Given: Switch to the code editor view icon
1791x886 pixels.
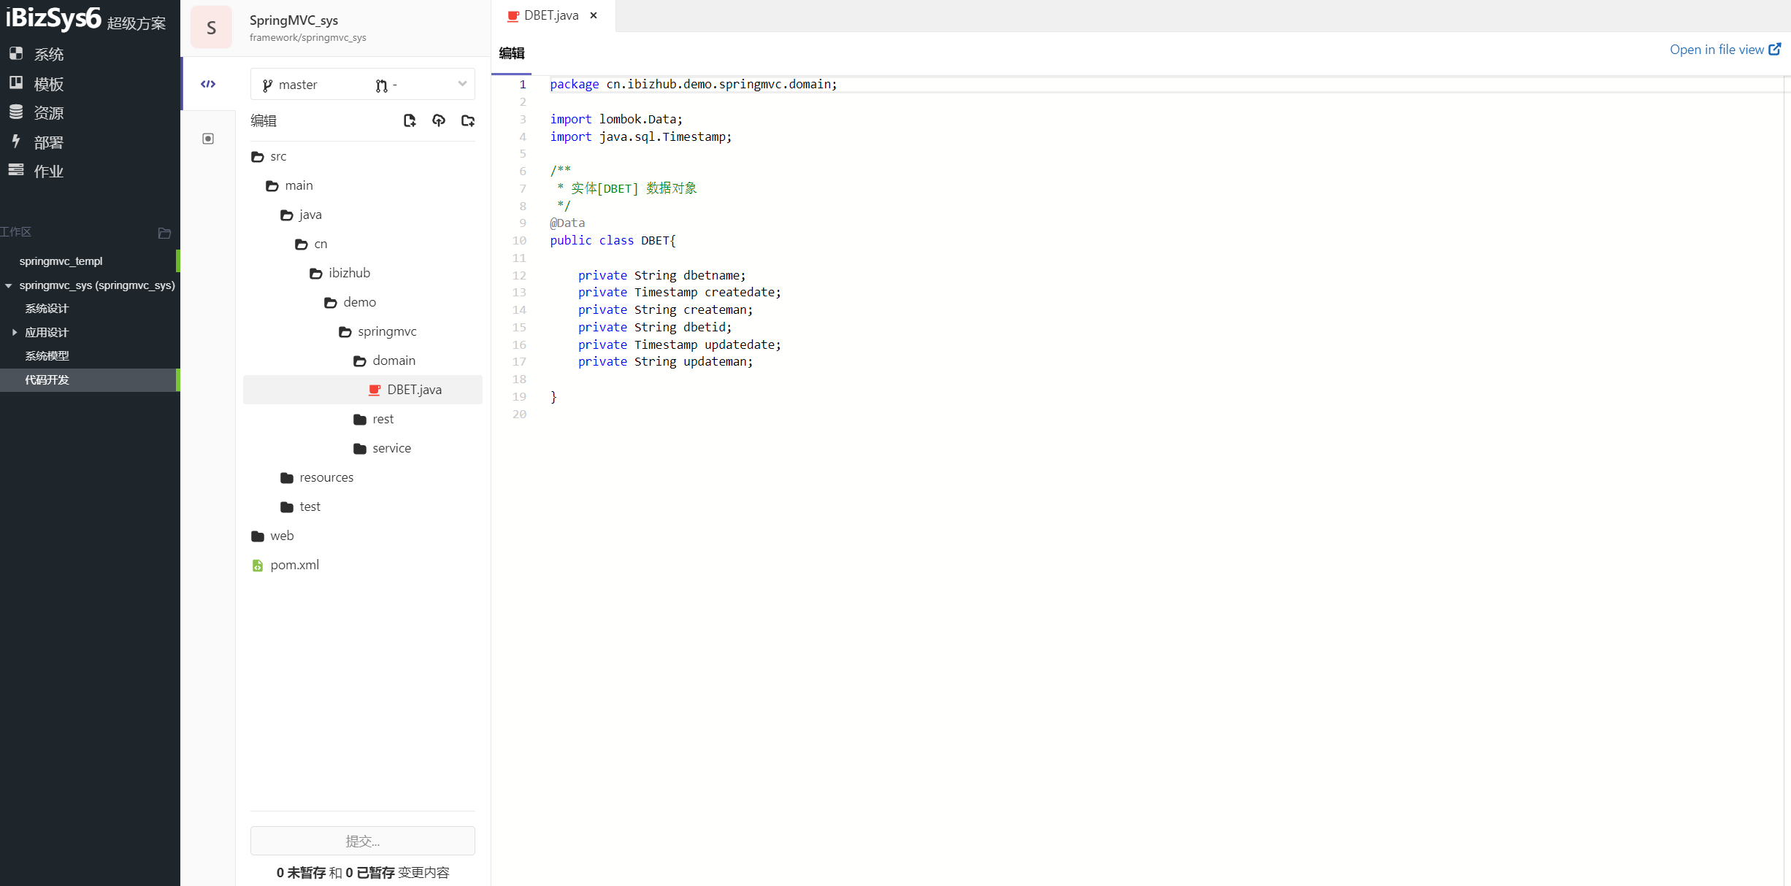Looking at the screenshot, I should coord(208,84).
